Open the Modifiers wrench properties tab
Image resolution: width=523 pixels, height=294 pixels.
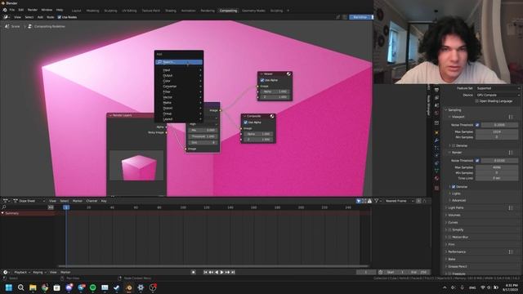[x=436, y=140]
